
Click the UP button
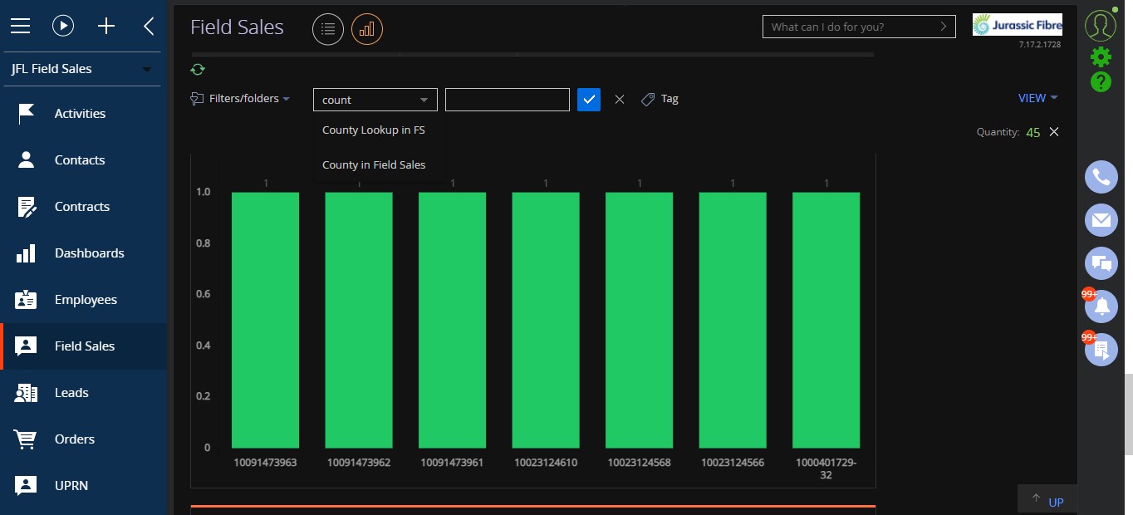(x=1047, y=500)
